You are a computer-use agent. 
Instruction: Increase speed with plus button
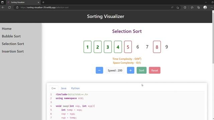(x=130, y=70)
